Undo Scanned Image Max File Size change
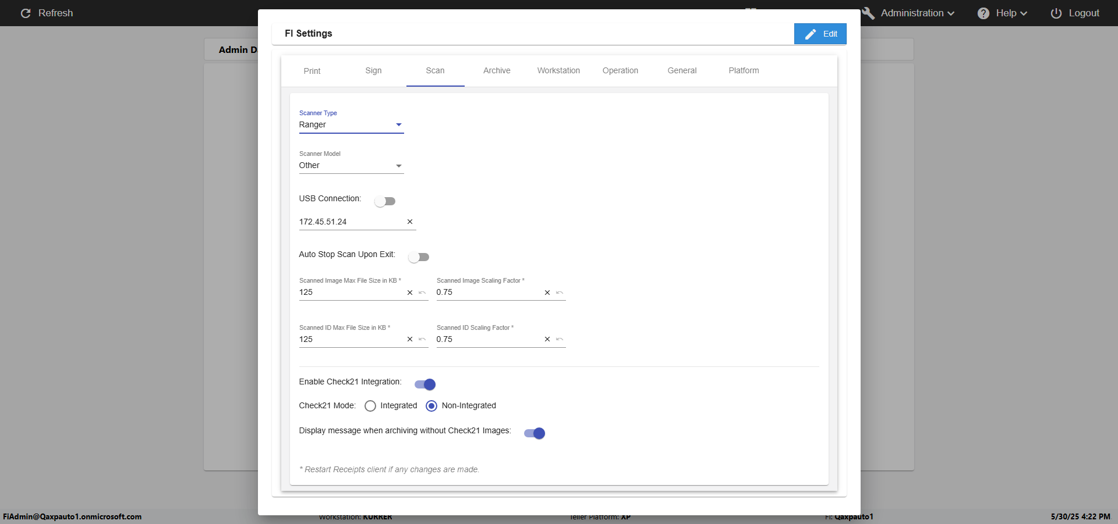Viewport: 1118px width, 524px height. click(422, 293)
